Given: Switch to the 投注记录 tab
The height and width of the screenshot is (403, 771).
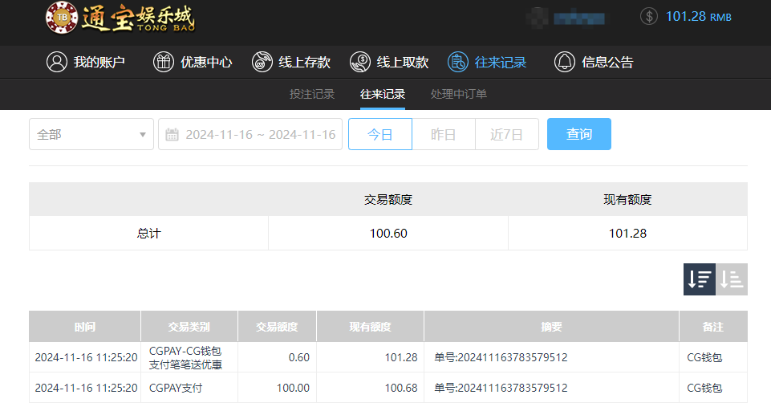Looking at the screenshot, I should coord(312,94).
